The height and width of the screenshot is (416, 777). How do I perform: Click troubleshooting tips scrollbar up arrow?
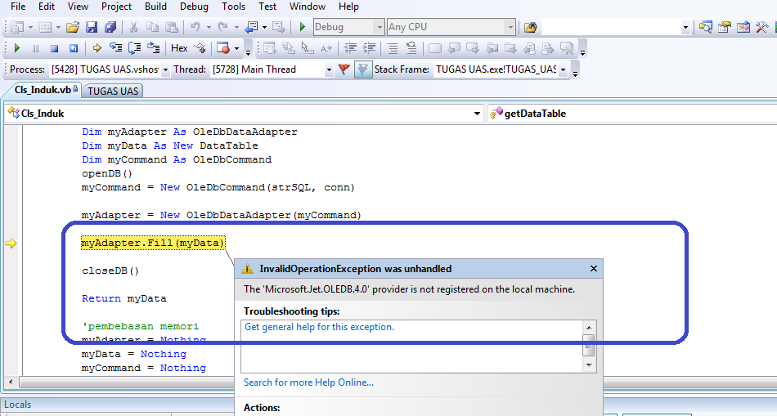pos(589,328)
